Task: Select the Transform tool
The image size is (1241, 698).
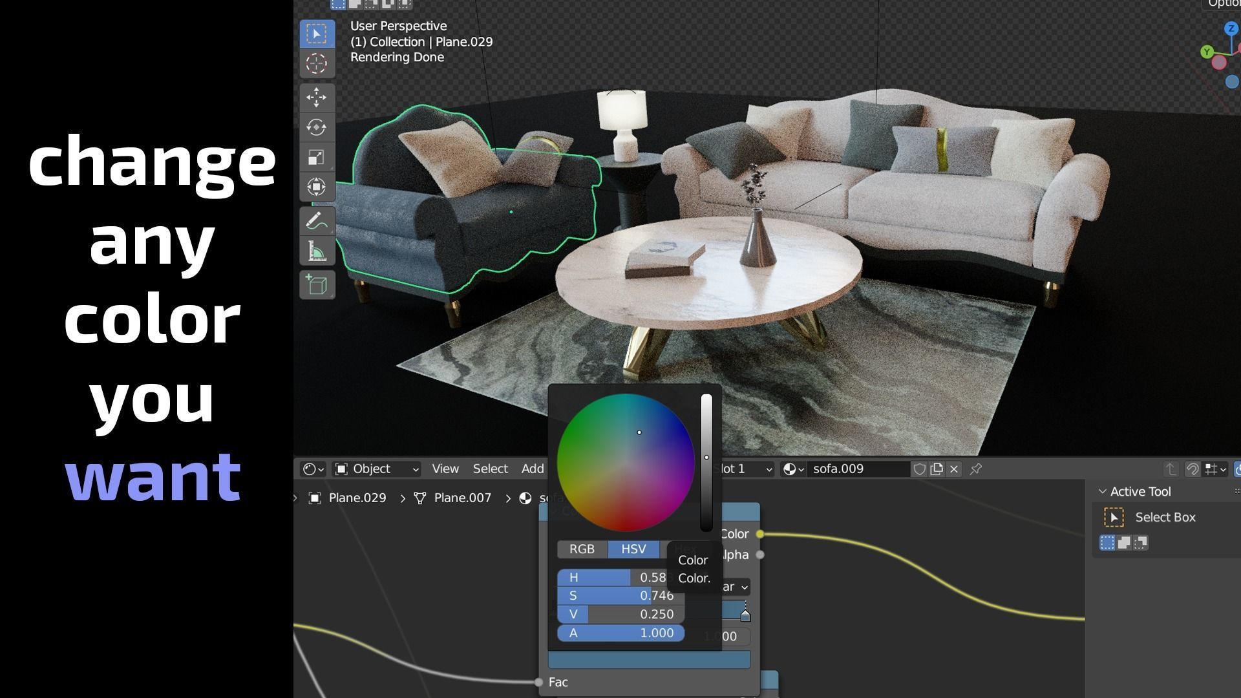Action: tap(317, 187)
